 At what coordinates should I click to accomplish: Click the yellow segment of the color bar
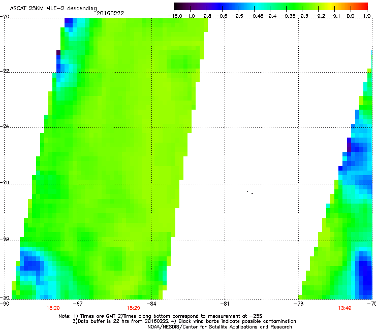point(331,6)
